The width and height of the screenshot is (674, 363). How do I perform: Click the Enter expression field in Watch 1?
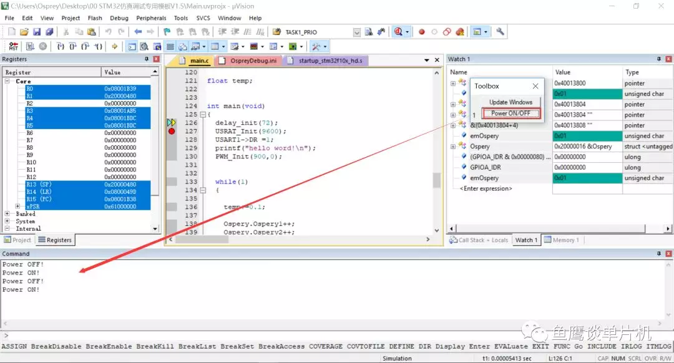point(486,188)
